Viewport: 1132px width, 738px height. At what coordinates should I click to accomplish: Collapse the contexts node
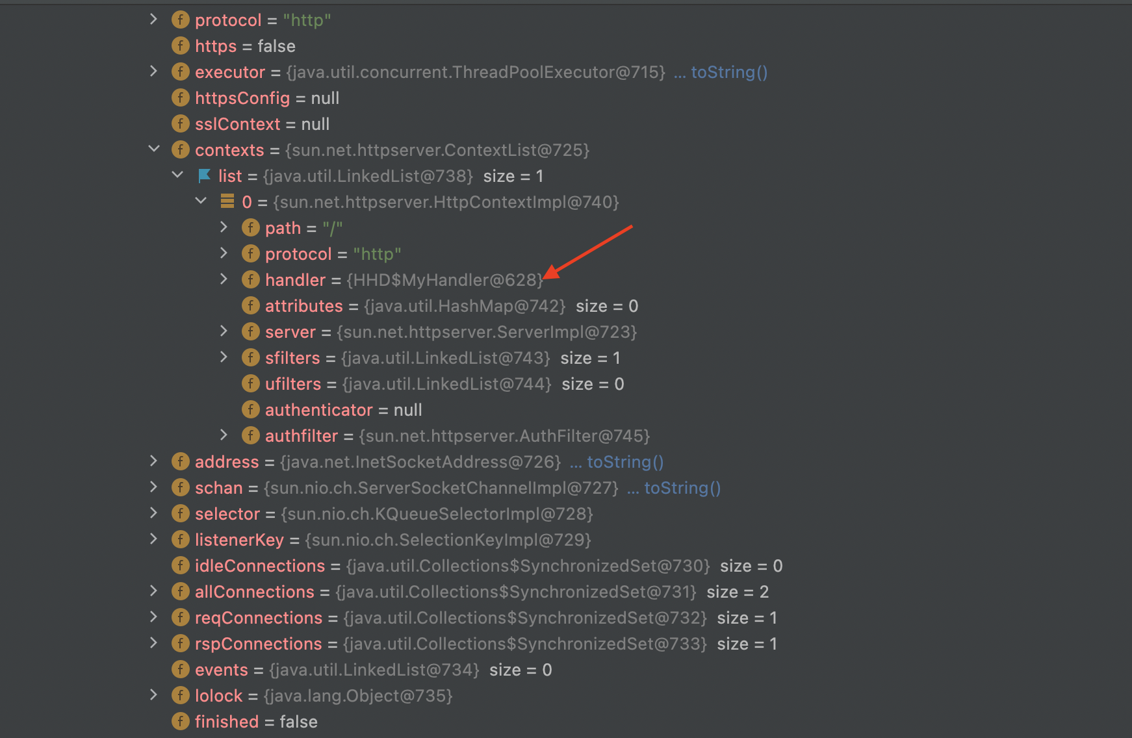[x=154, y=149]
